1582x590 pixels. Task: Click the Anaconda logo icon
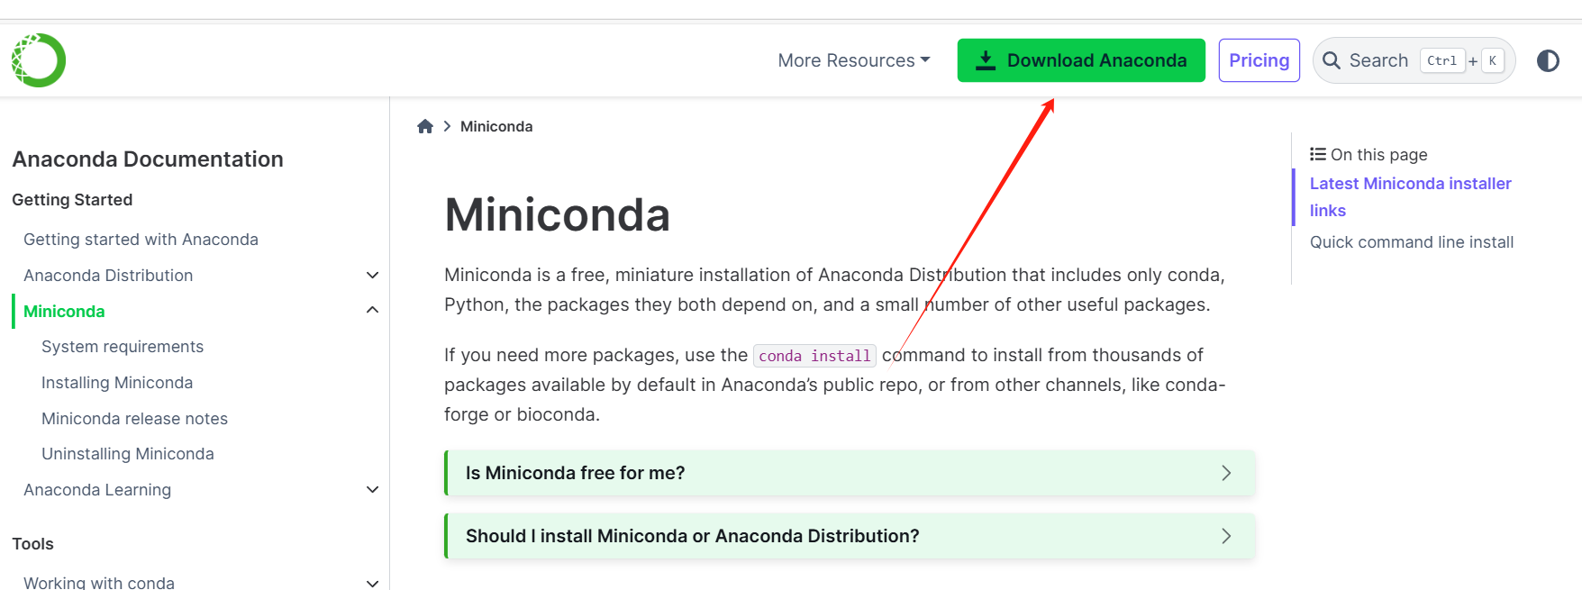click(39, 60)
